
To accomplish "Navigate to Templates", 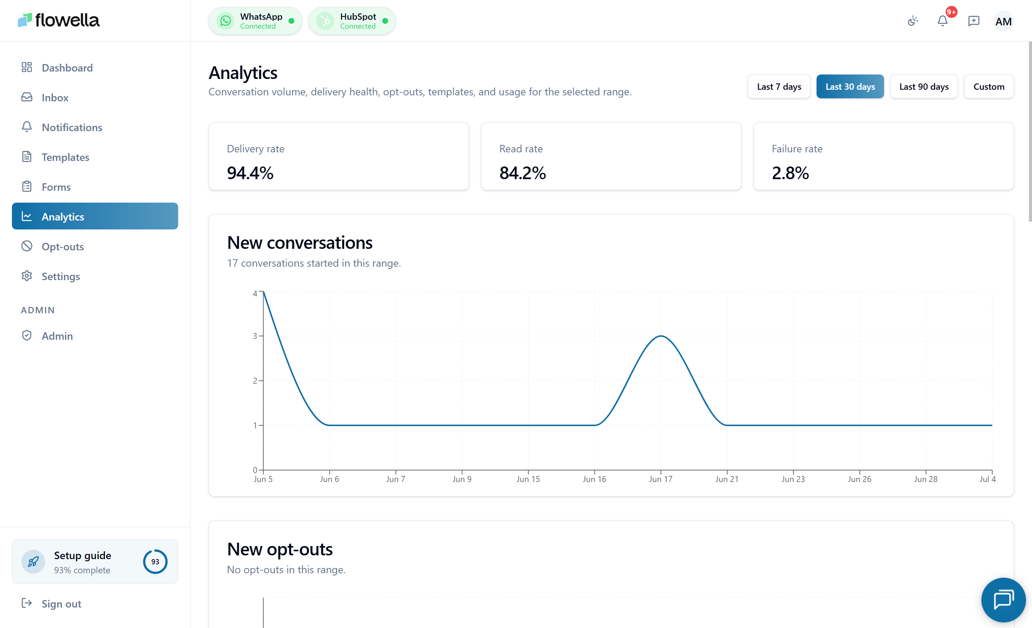I will coord(95,157).
